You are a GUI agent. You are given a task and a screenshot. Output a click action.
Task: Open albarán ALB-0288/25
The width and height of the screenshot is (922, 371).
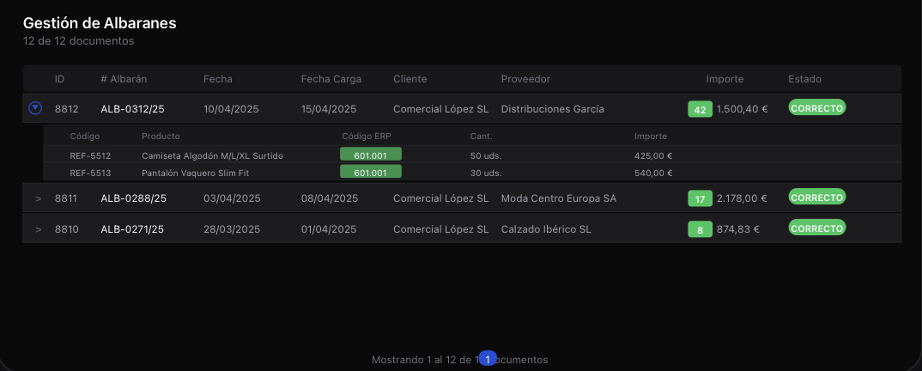tap(133, 198)
